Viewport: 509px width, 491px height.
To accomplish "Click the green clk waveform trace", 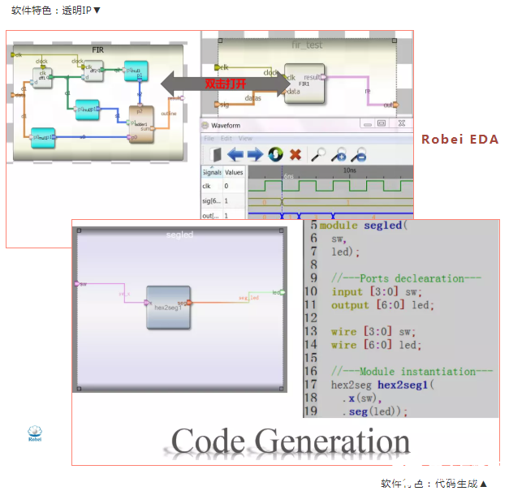I will pyautogui.click(x=330, y=187).
